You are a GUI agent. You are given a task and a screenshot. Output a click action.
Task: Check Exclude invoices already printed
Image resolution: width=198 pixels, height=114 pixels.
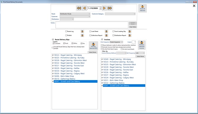pyautogui.click(x=102, y=47)
